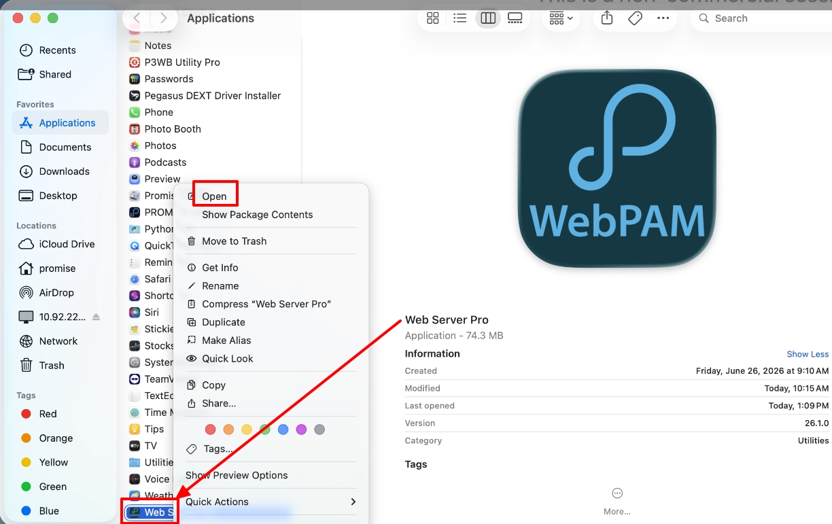Switch to icon view
The image size is (832, 524).
[432, 18]
